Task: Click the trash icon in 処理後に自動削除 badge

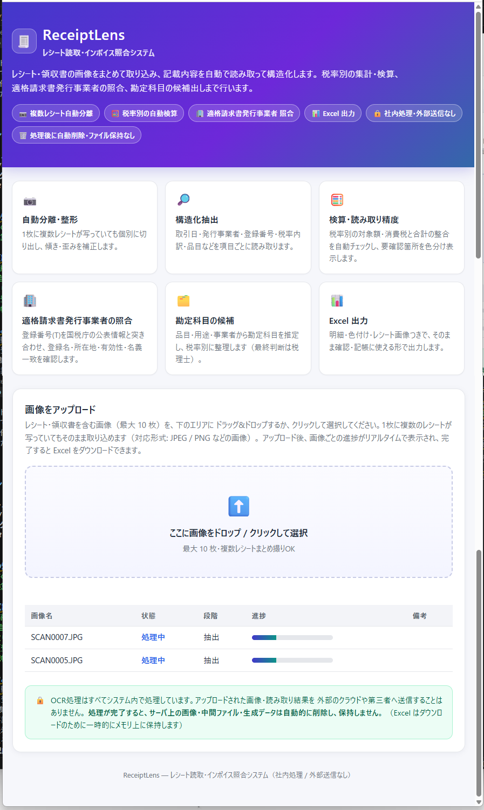Action: [x=23, y=135]
